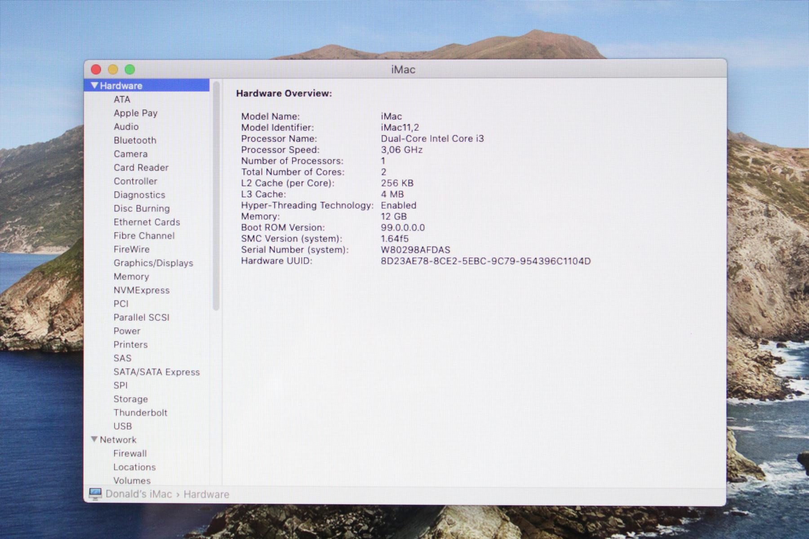Select Audio in the hardware list
The width and height of the screenshot is (809, 539).
(x=126, y=127)
